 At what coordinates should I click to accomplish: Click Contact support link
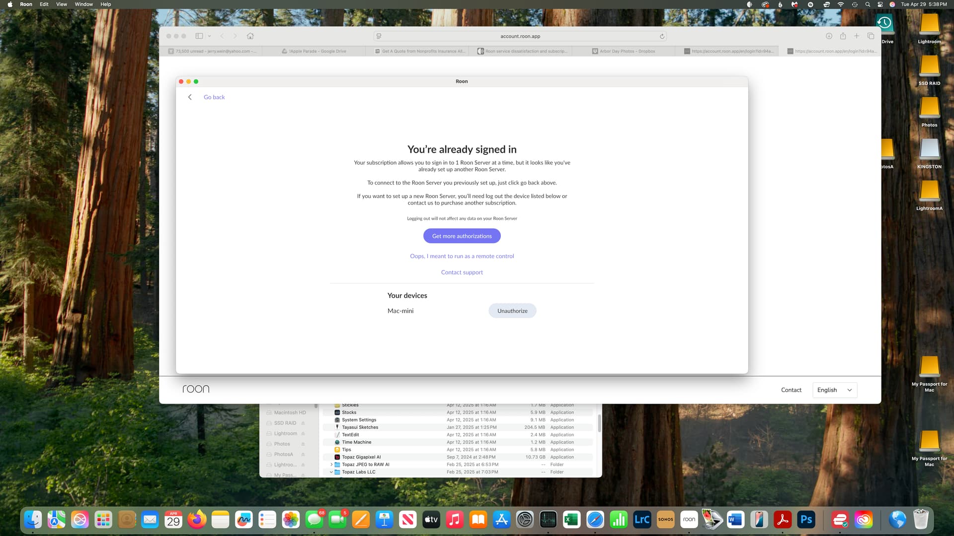coord(462,272)
